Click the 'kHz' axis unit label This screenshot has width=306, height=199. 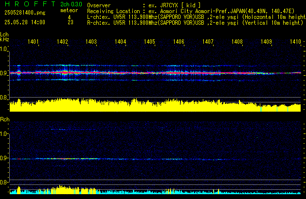[4, 39]
